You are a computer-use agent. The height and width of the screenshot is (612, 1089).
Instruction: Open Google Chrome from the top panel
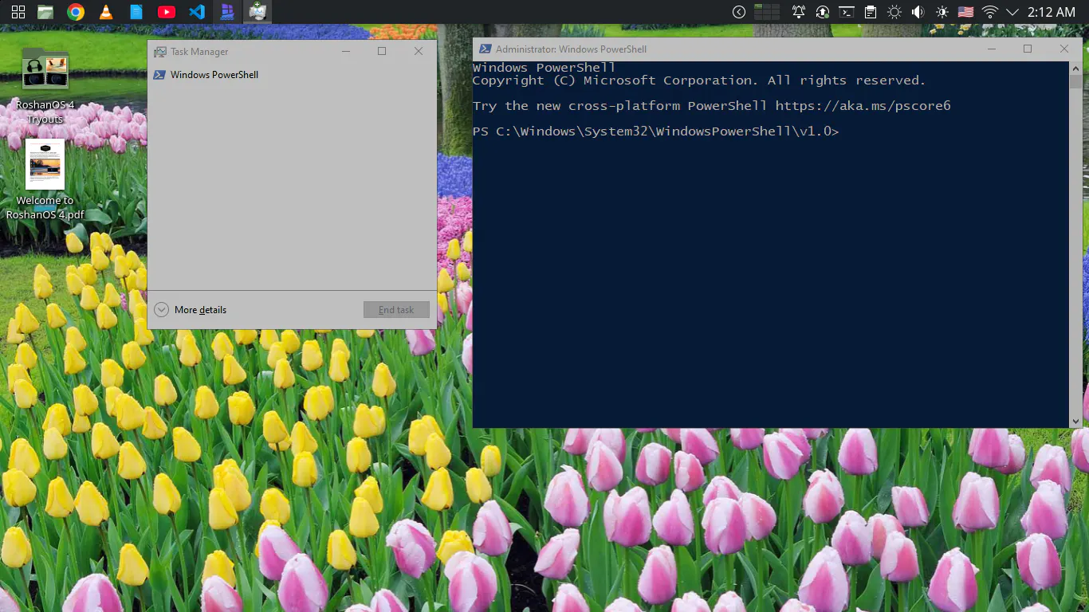tap(76, 12)
